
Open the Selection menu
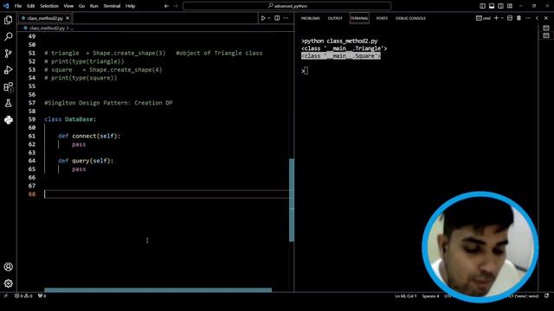tap(49, 6)
